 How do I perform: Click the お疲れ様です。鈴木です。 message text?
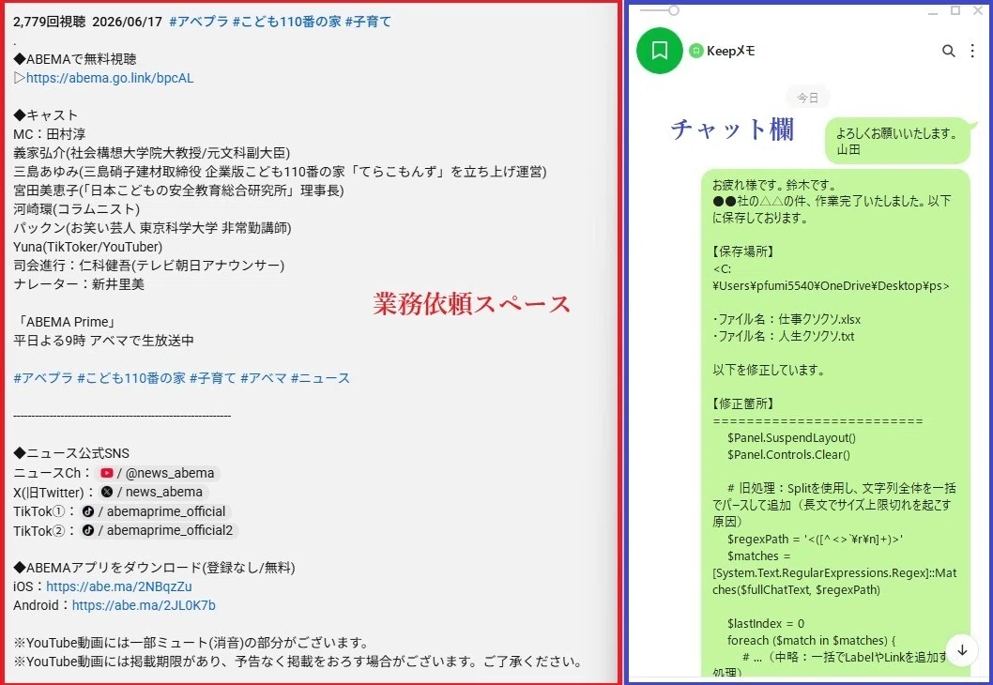[x=774, y=185]
